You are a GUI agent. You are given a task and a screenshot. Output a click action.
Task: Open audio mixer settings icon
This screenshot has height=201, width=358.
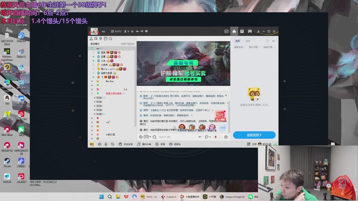[113, 144]
